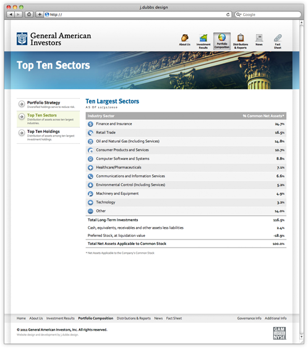The width and height of the screenshot is (308, 348).
Task: Click Consumer Products and Services icon
Action: pyautogui.click(x=90, y=150)
